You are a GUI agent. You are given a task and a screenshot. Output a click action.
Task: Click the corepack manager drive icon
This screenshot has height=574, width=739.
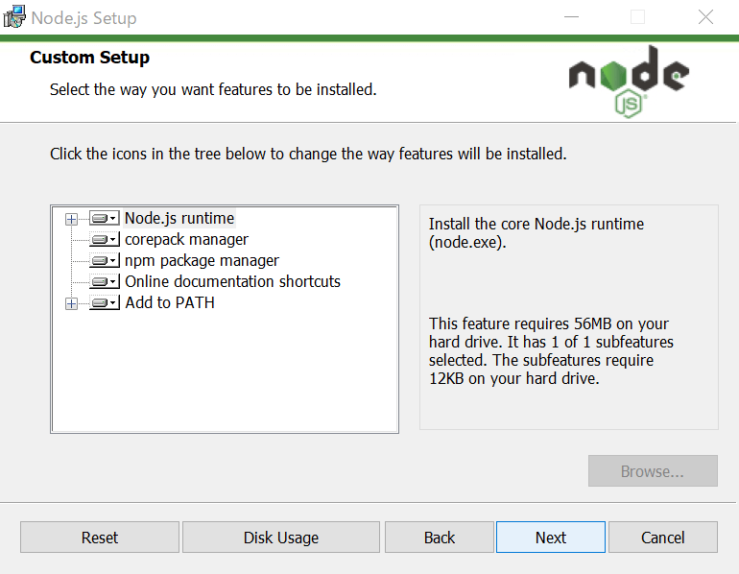coord(104,240)
